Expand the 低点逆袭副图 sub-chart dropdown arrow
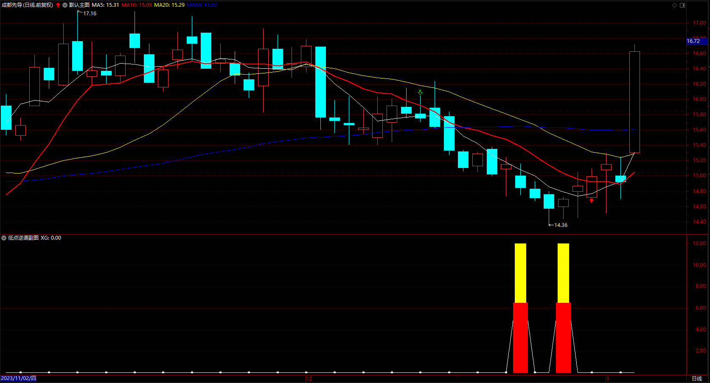The image size is (710, 383). point(4,238)
